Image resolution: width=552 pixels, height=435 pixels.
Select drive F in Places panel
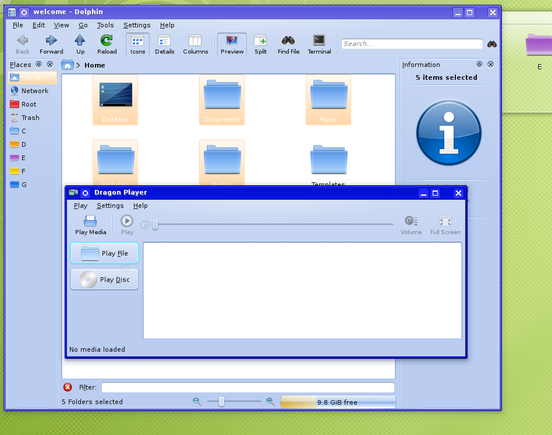pos(32,171)
